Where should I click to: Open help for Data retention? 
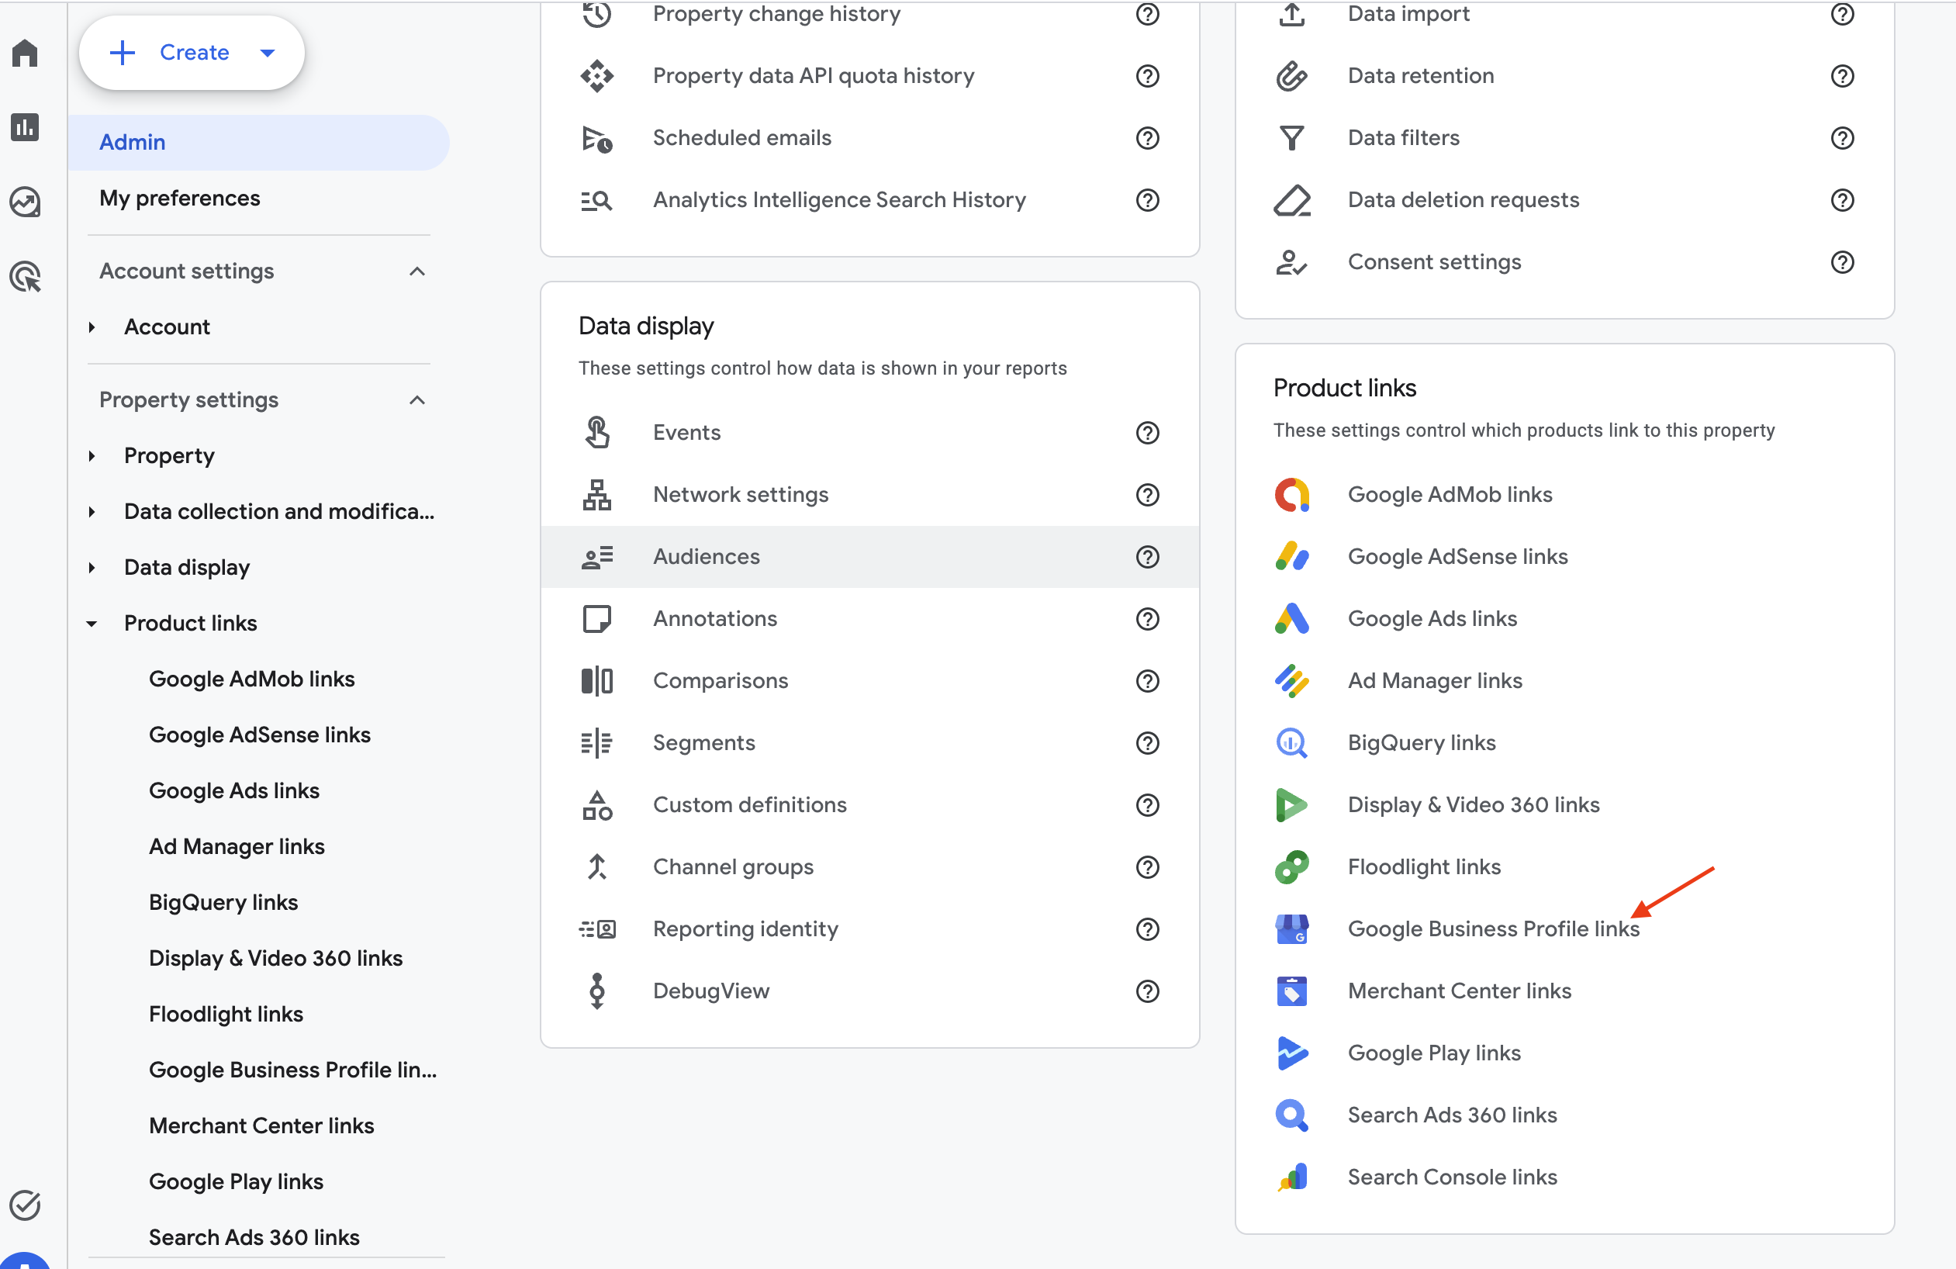(1842, 75)
